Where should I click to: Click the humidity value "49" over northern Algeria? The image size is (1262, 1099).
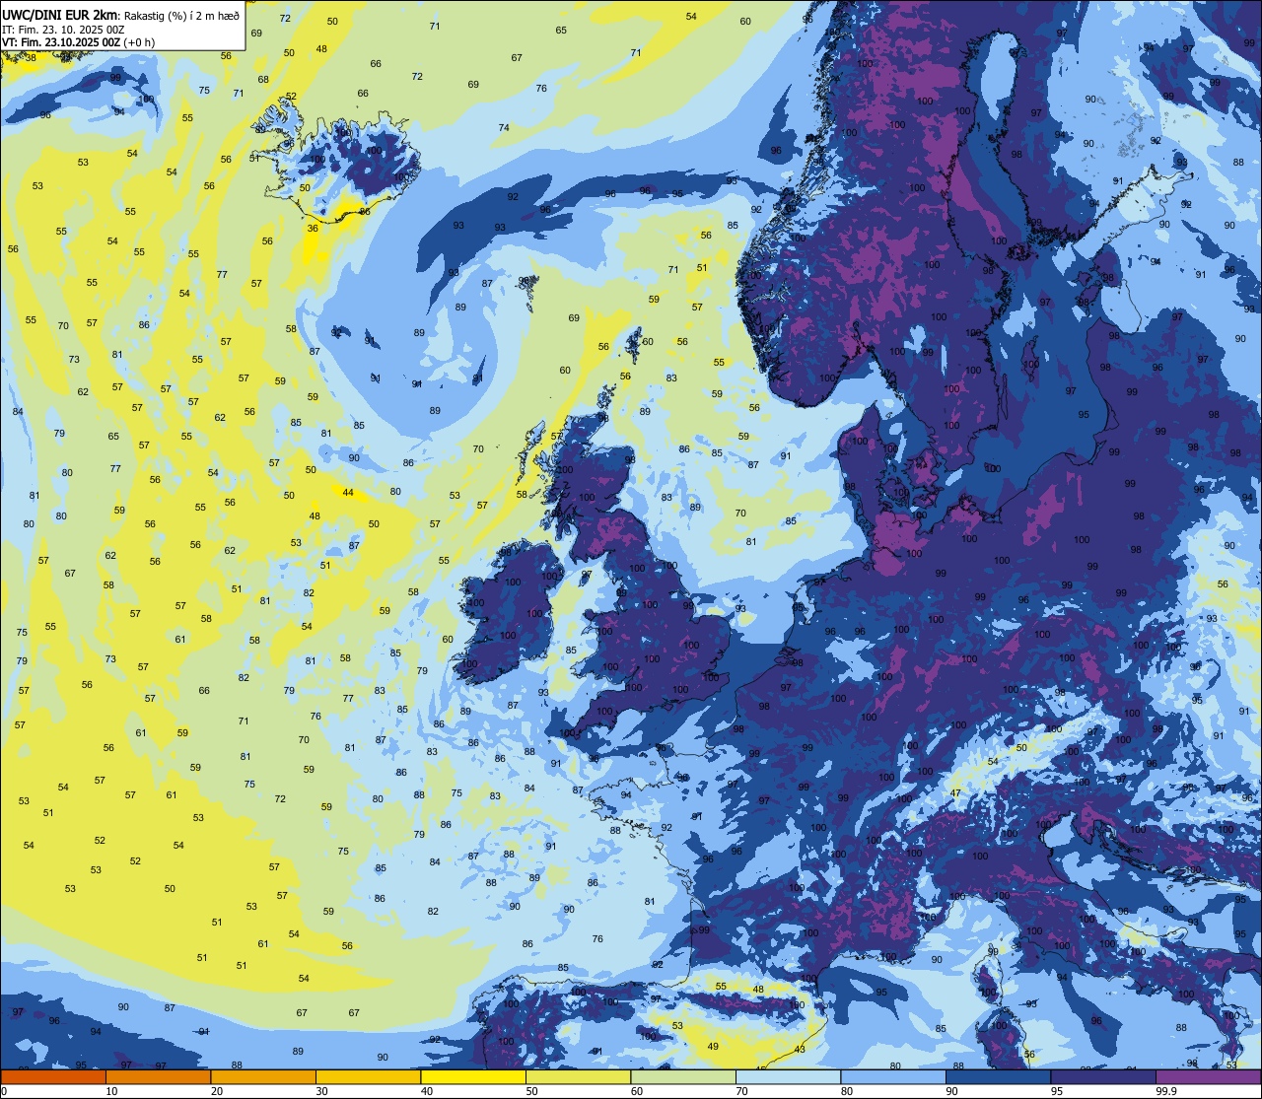coord(713,1047)
